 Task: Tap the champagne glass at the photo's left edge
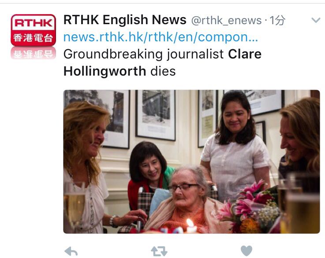(74, 203)
